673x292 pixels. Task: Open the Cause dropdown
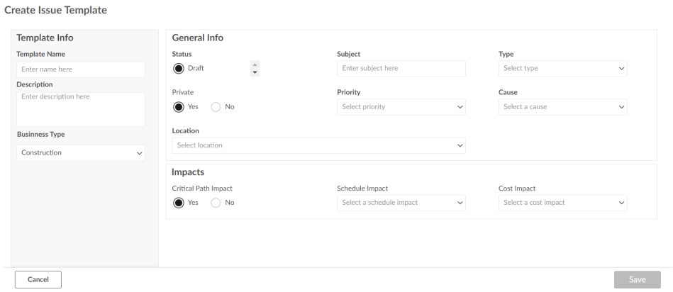(x=562, y=107)
